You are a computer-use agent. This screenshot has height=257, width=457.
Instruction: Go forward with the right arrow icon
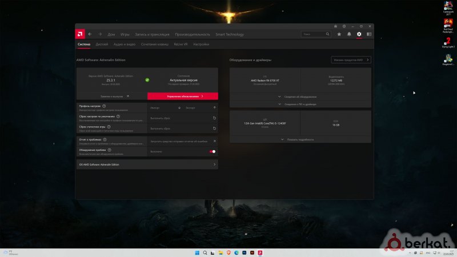(100, 34)
